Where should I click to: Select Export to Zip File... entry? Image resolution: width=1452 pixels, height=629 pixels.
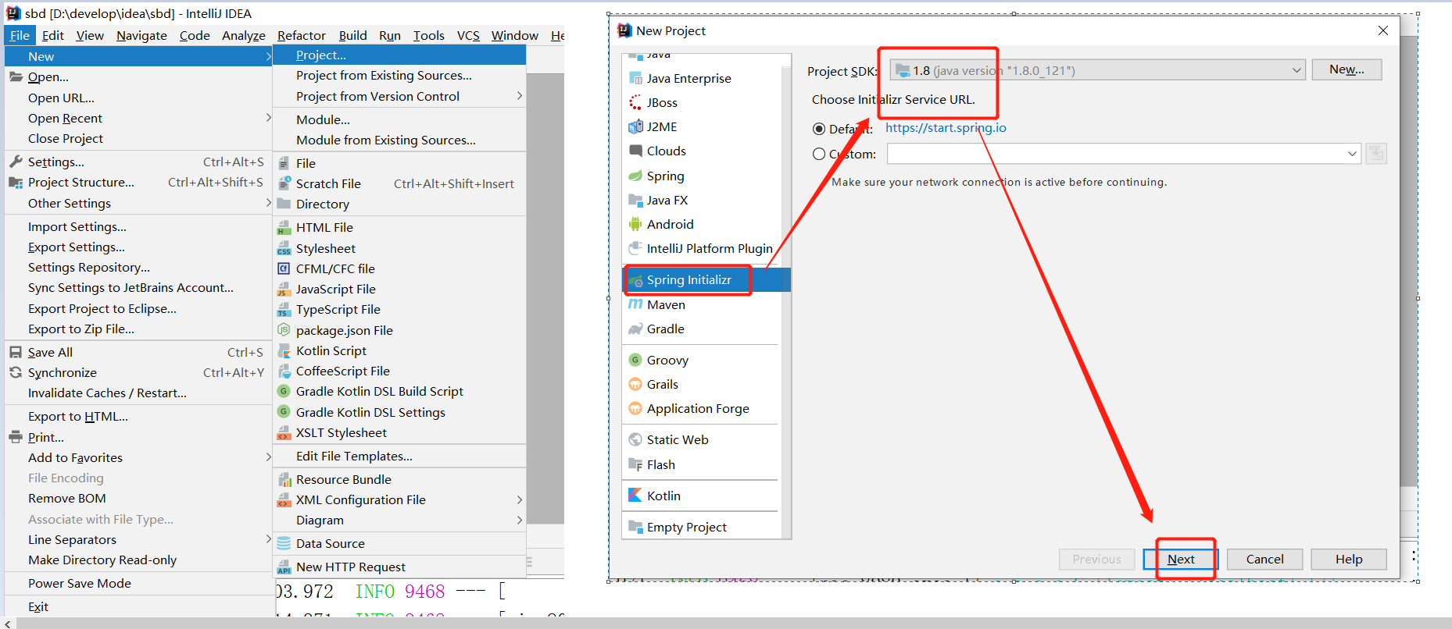coord(138,329)
